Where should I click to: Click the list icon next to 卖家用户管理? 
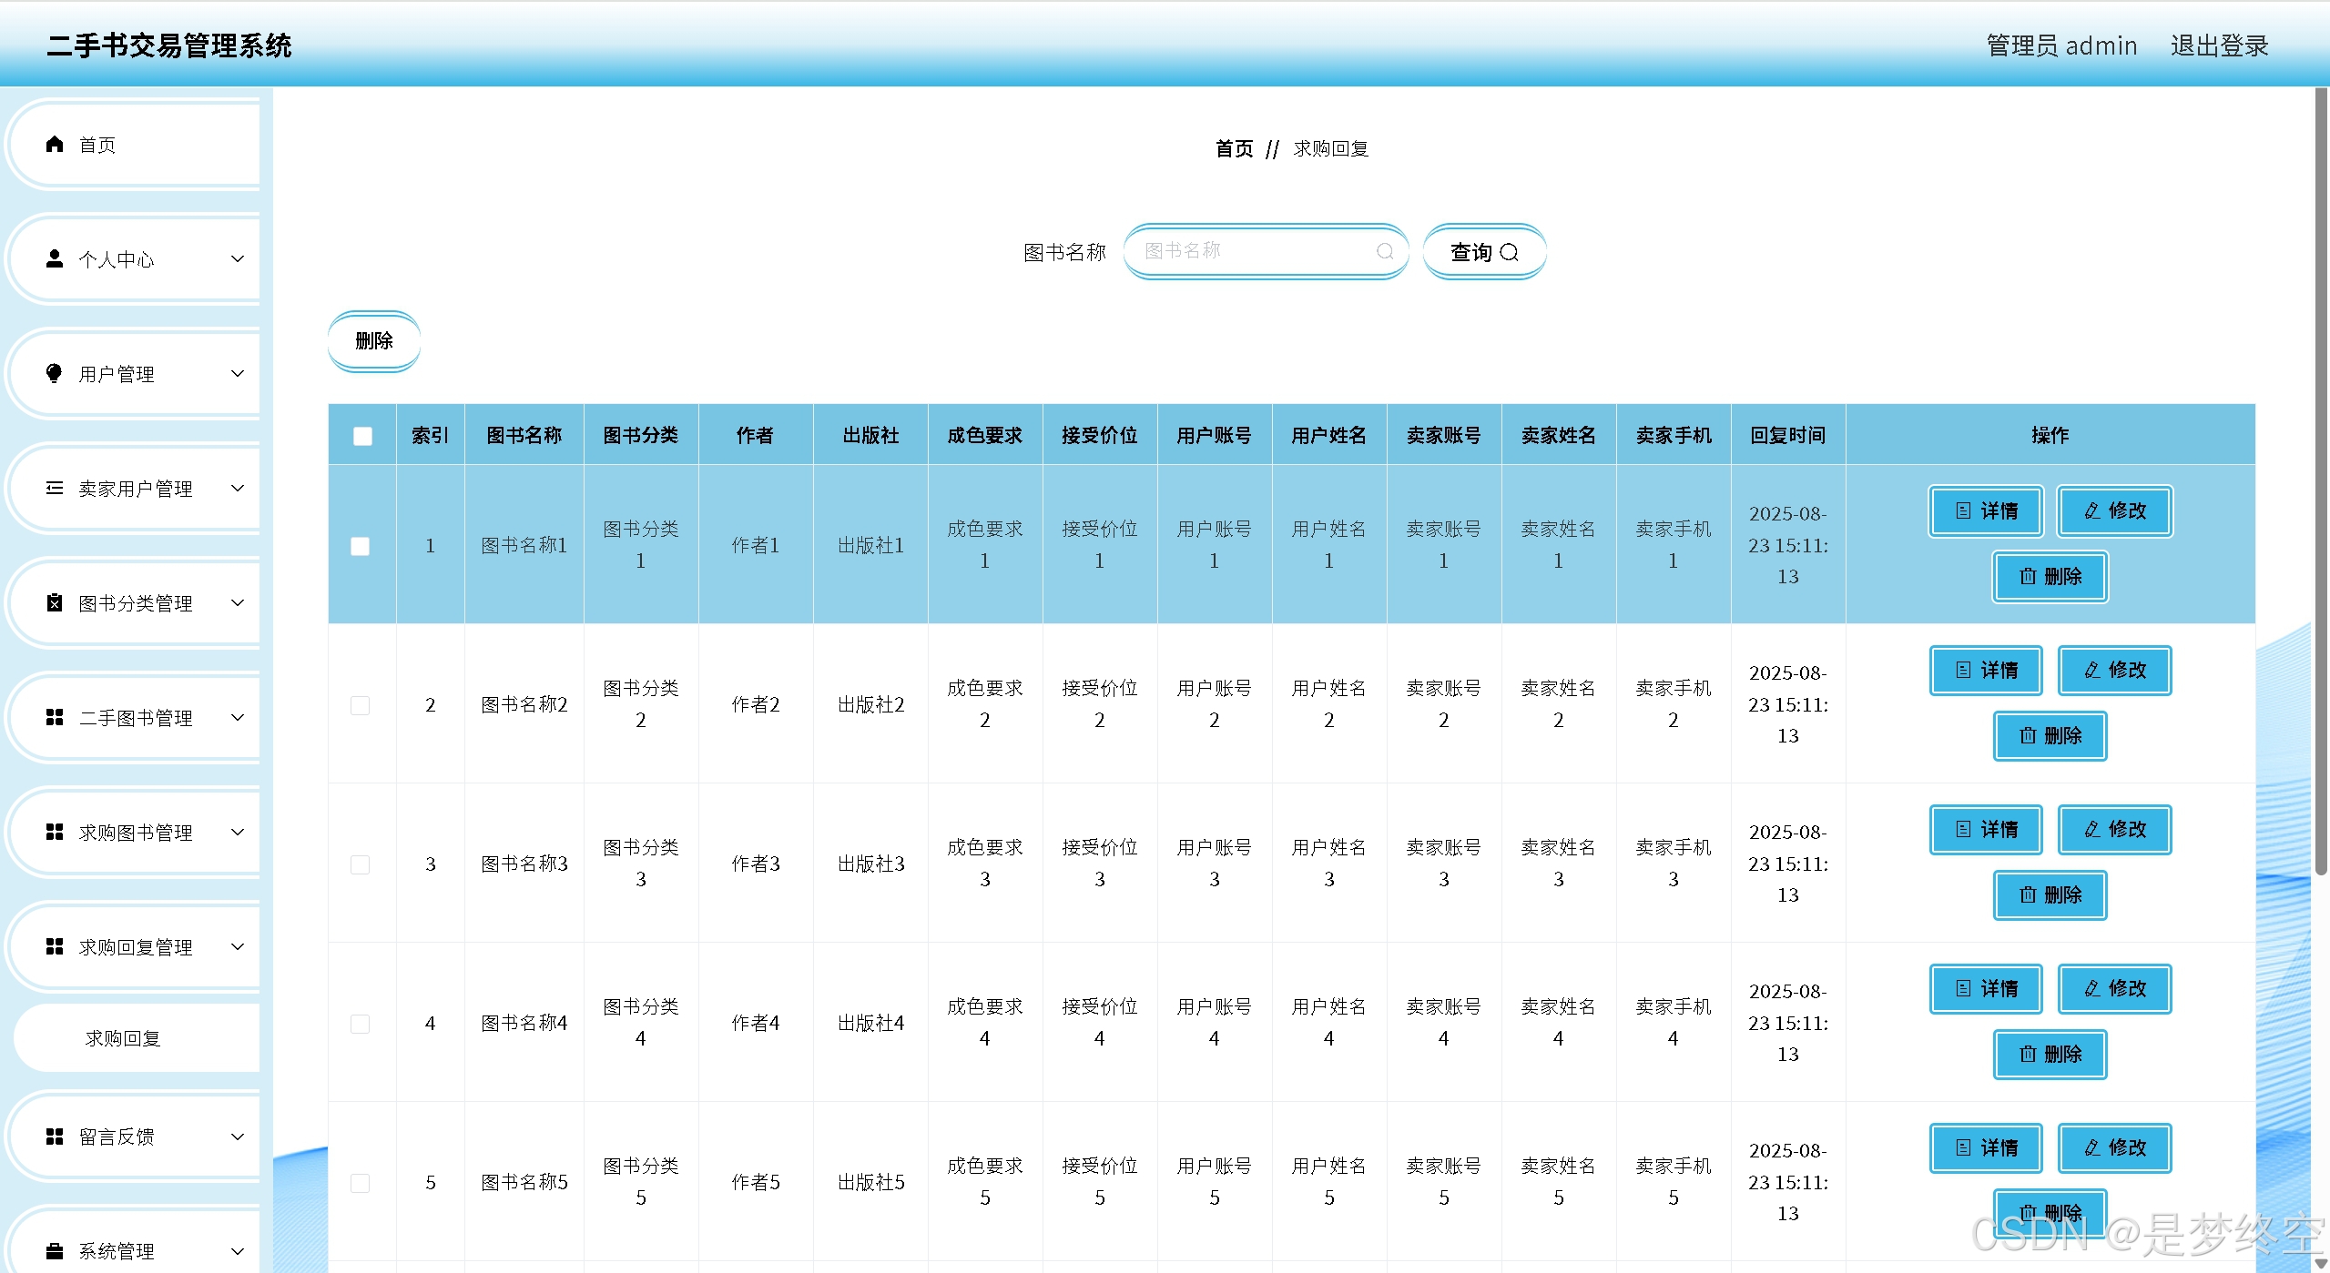tap(55, 488)
